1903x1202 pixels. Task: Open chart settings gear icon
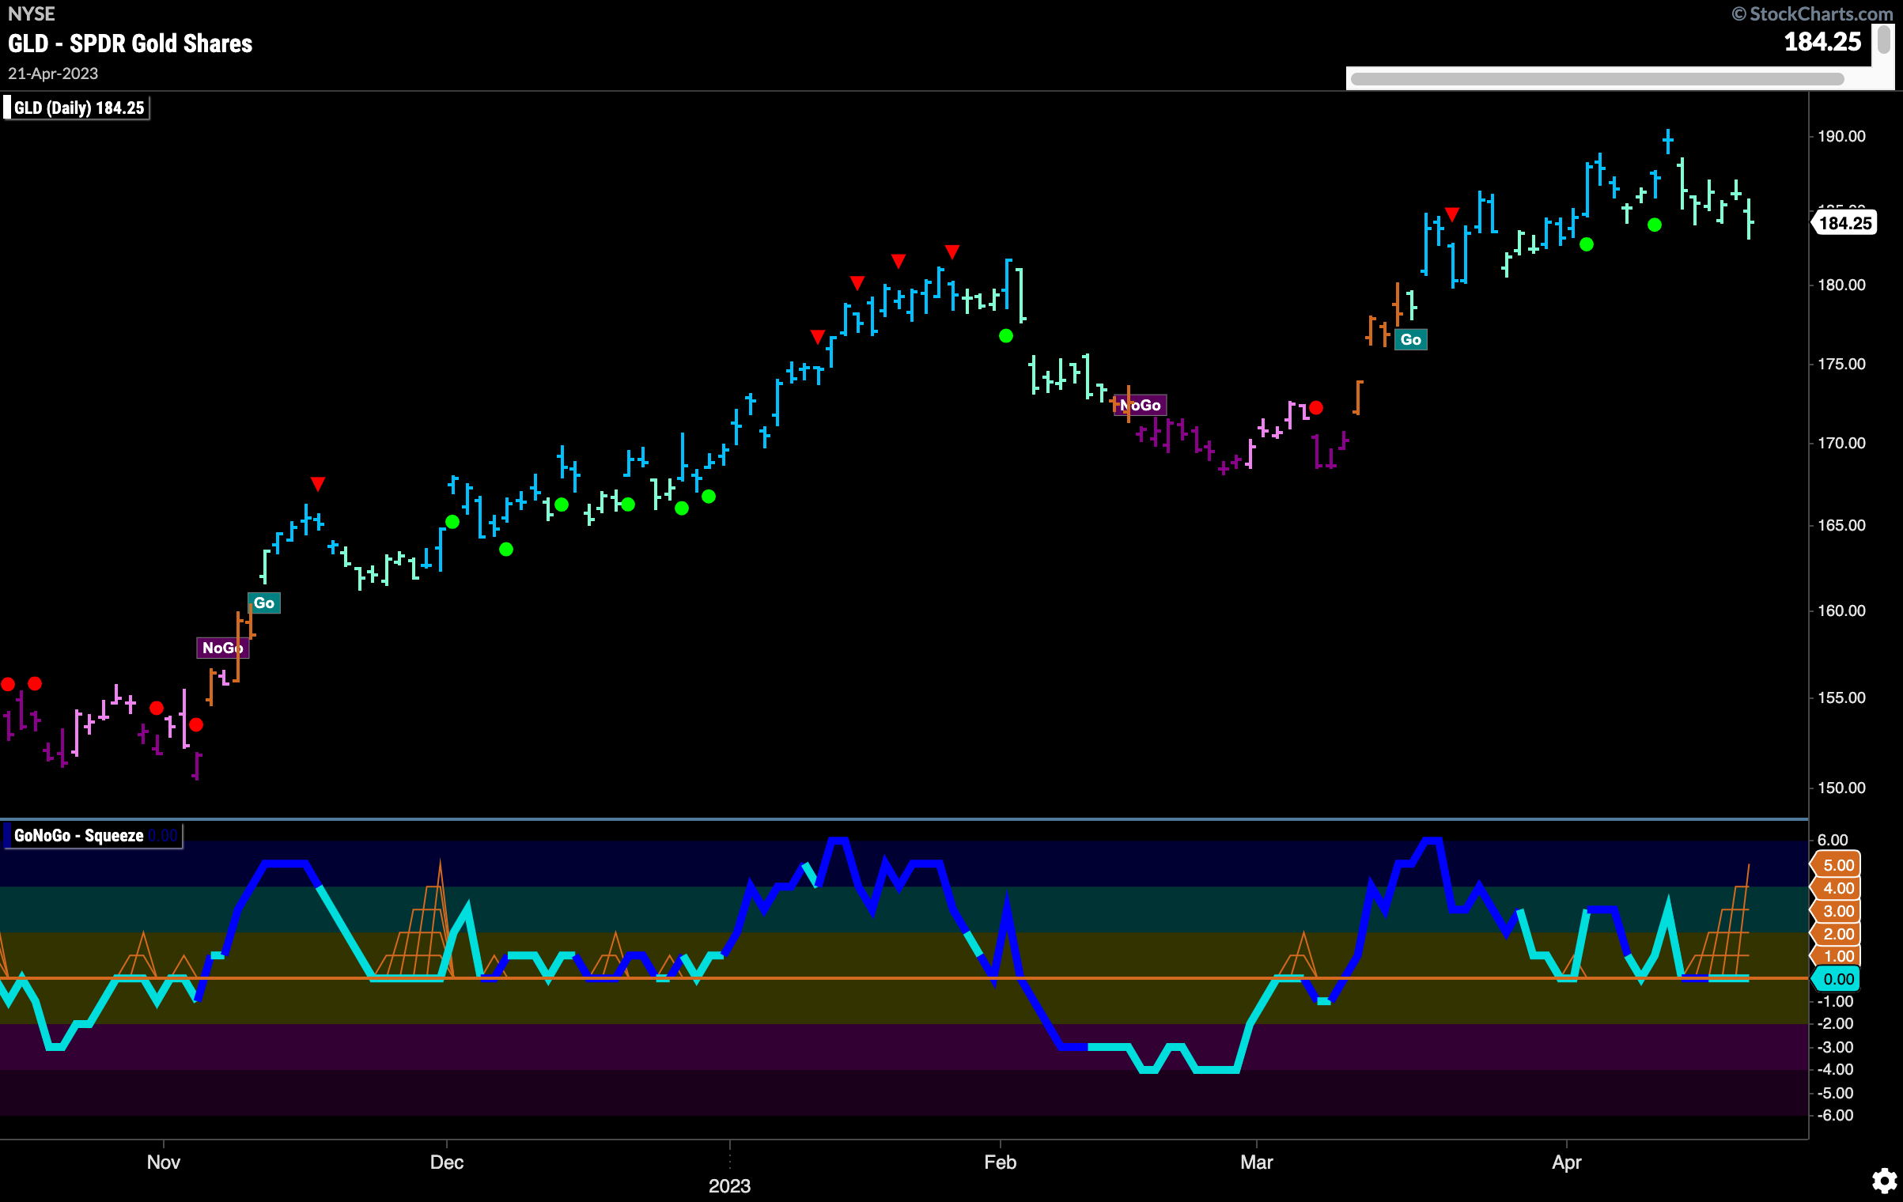tap(1884, 1181)
